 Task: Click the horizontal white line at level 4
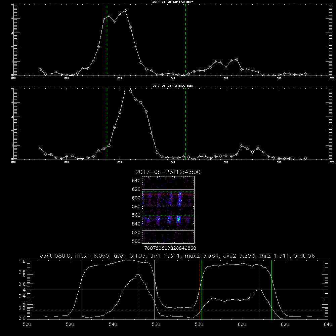coord(177,290)
